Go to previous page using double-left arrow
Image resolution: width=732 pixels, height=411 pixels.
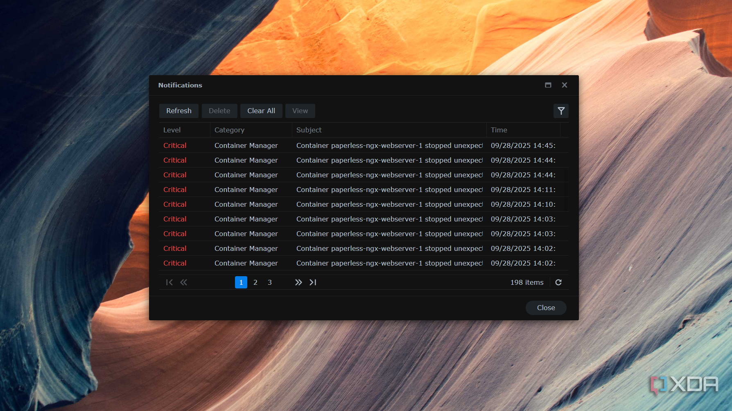point(184,282)
